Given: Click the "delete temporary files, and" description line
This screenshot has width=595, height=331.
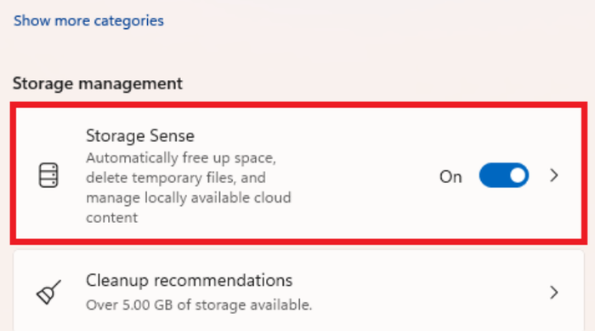Looking at the screenshot, I should click(x=176, y=178).
